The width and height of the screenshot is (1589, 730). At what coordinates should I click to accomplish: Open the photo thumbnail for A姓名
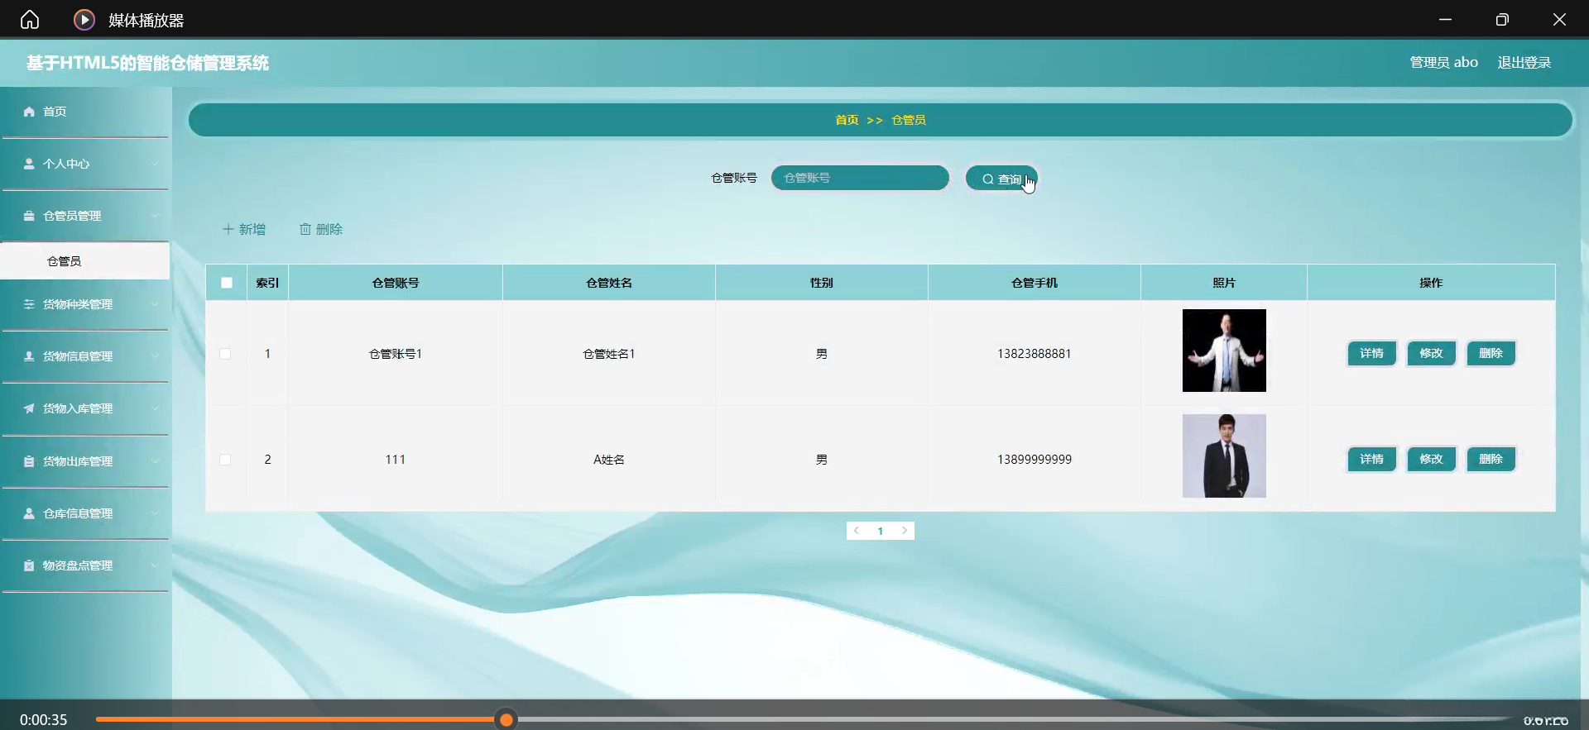(1224, 456)
